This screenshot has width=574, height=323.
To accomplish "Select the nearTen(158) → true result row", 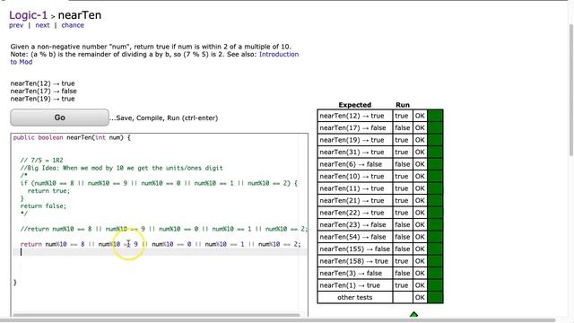I will click(380, 261).
